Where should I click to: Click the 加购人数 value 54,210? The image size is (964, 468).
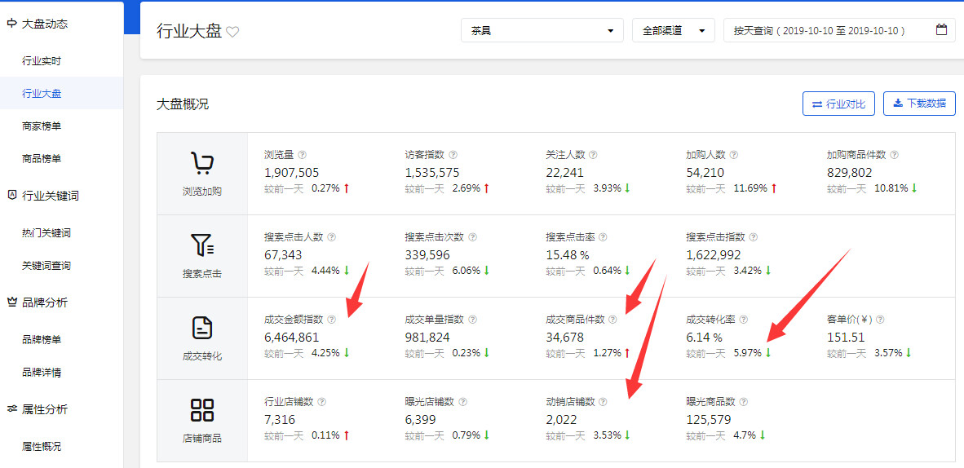(x=705, y=173)
